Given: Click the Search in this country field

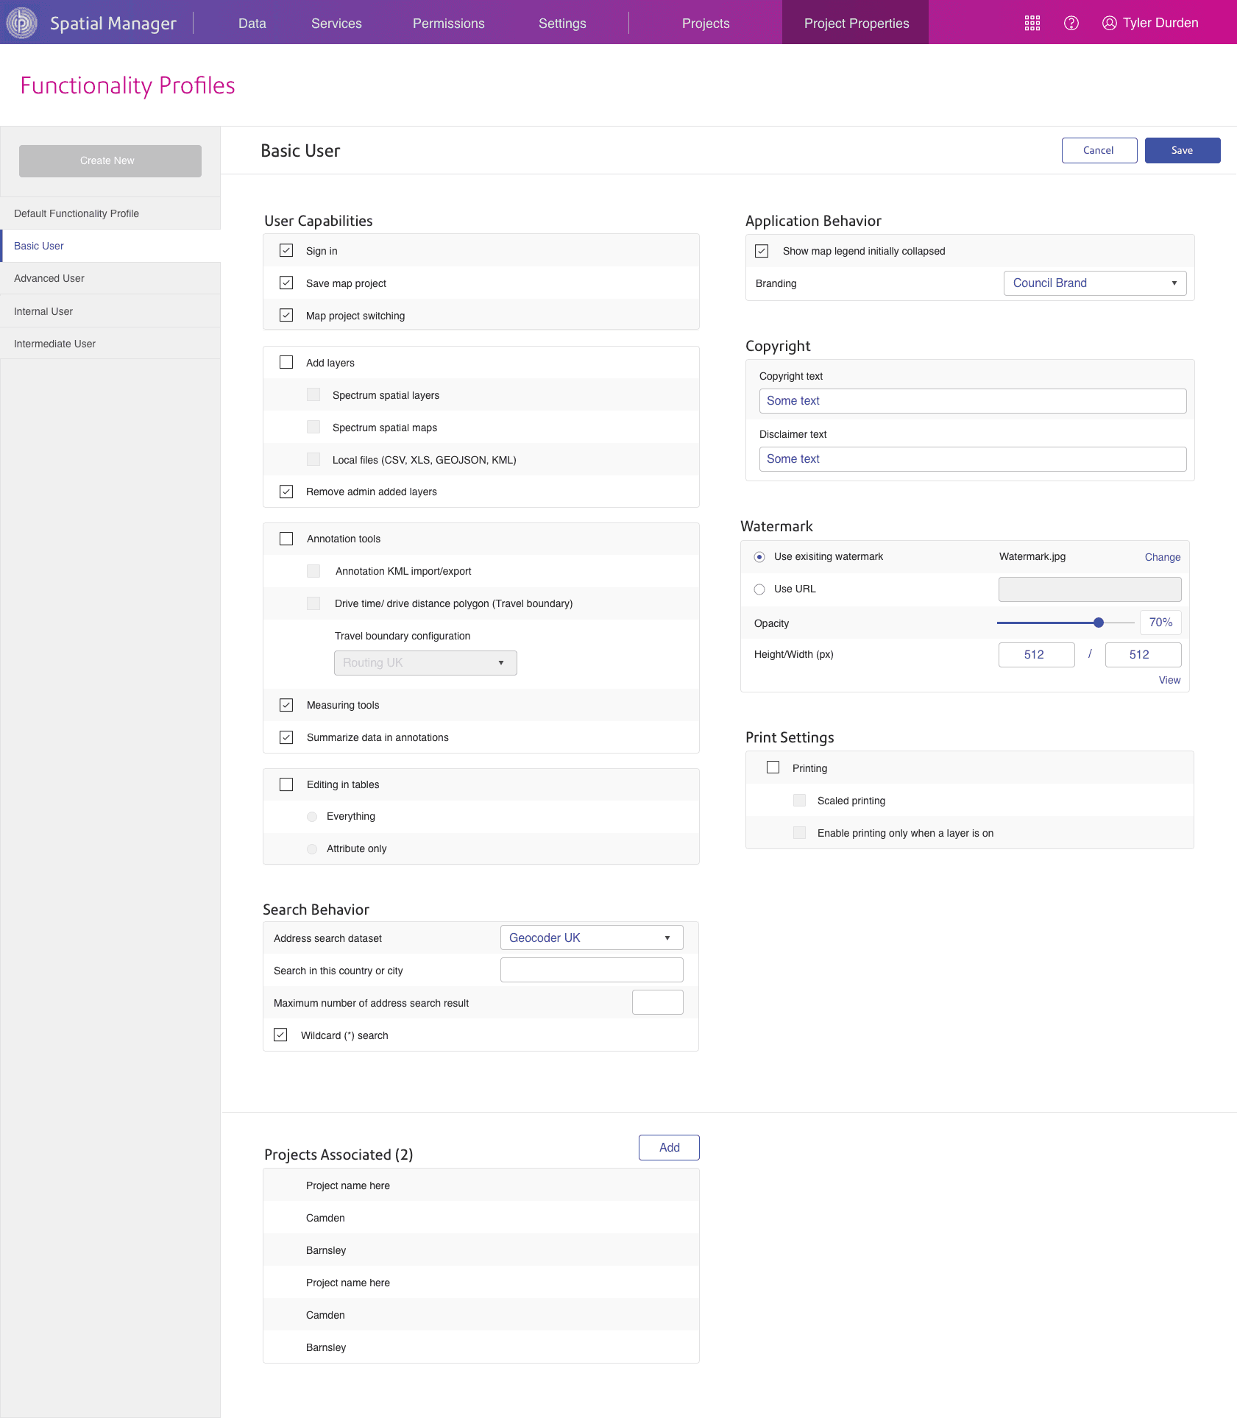Looking at the screenshot, I should click(x=591, y=970).
